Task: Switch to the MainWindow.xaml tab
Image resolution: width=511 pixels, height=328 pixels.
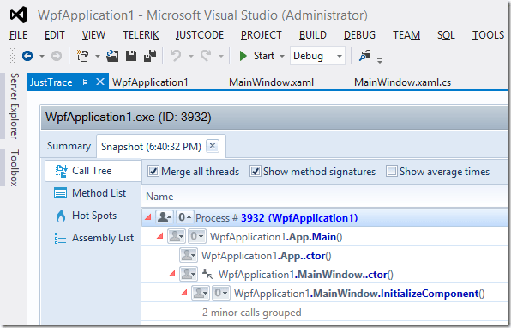Action: click(271, 82)
